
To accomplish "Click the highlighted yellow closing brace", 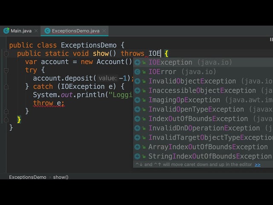I will [19, 120].
